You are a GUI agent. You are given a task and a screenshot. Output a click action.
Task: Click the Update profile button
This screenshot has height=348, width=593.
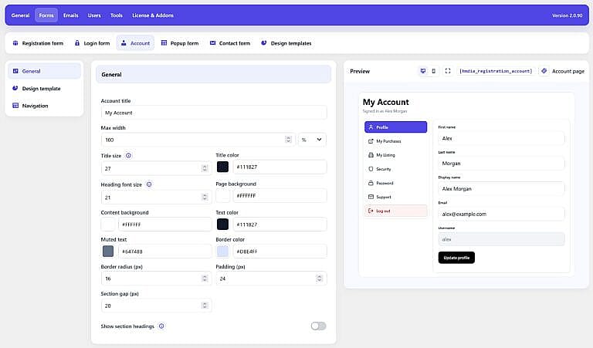tap(456, 258)
